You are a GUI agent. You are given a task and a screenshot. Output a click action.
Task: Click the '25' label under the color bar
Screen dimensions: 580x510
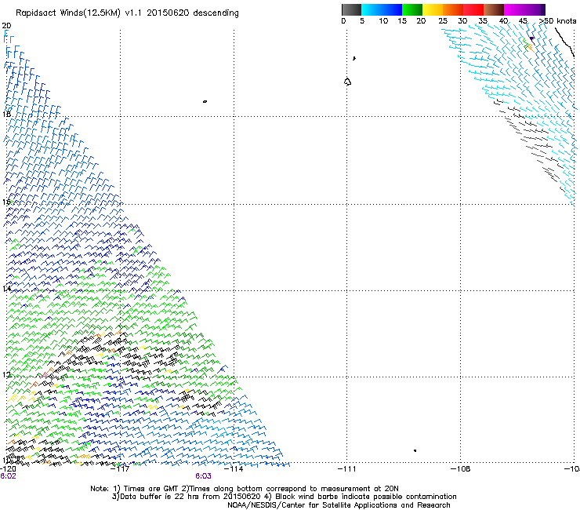[x=443, y=21]
